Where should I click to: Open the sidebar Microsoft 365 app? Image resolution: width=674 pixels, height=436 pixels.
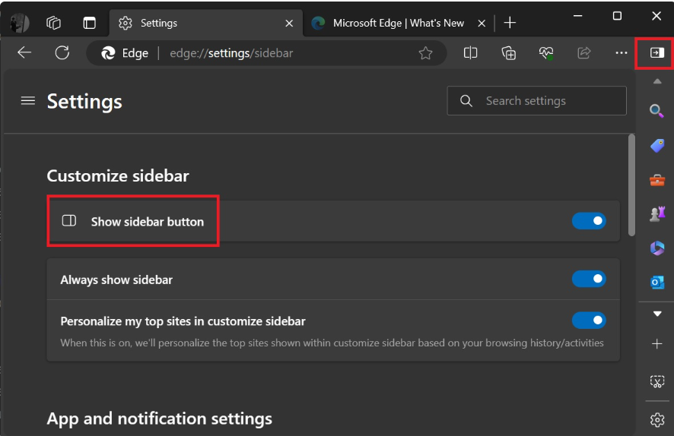657,248
